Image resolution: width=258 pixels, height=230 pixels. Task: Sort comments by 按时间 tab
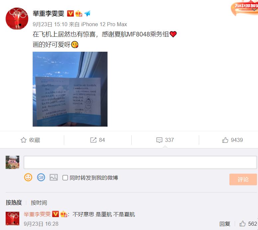tap(39, 202)
